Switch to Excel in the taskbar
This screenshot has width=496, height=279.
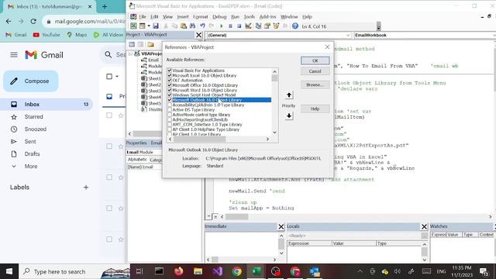tap(256, 271)
